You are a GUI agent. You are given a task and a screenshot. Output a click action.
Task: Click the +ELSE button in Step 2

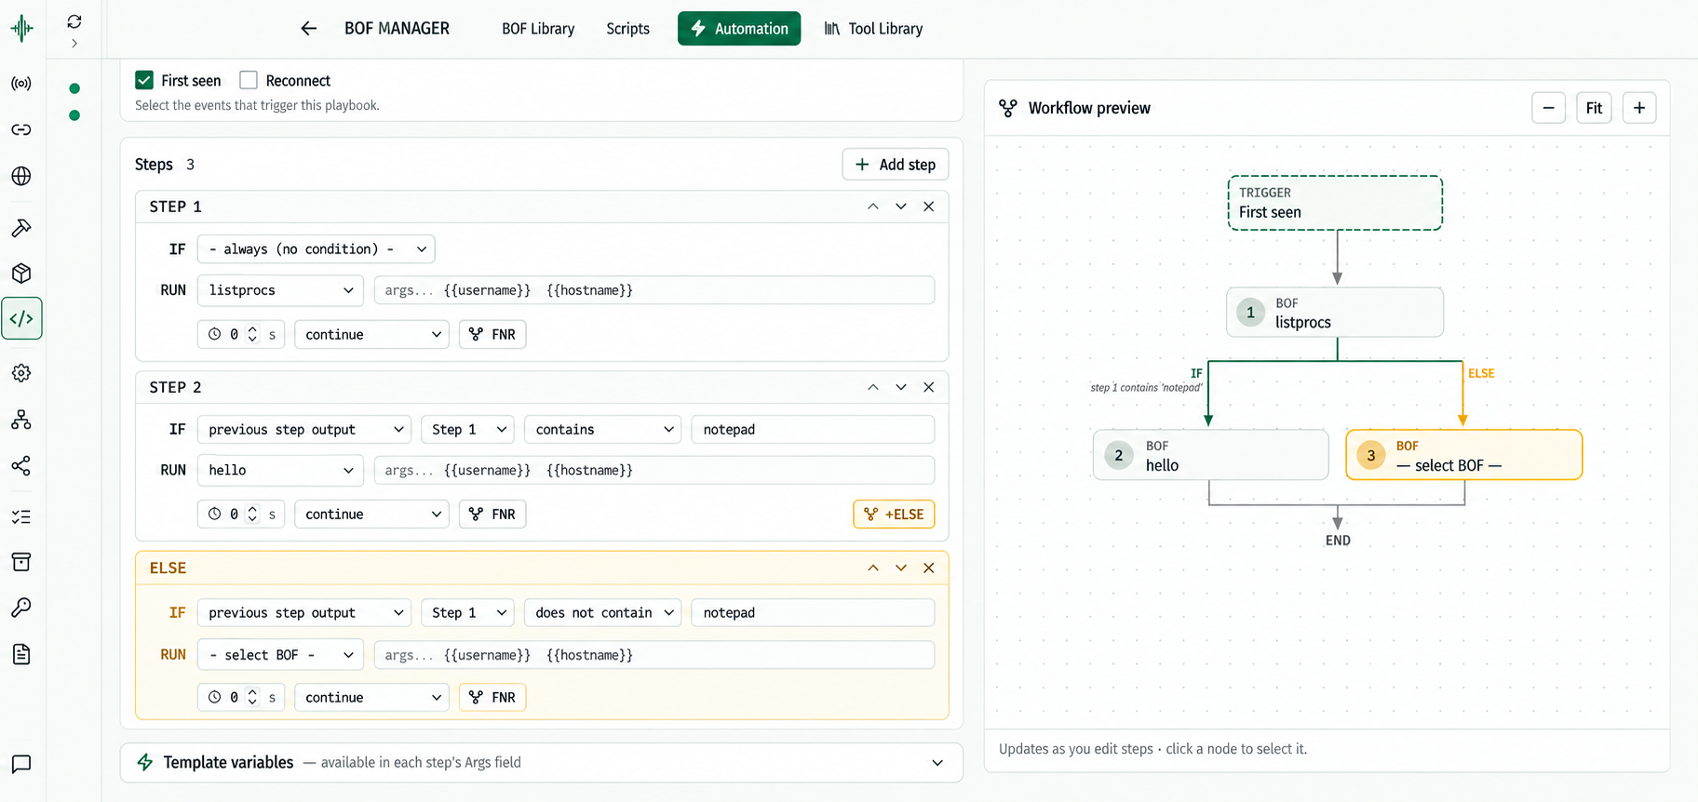[x=894, y=515]
